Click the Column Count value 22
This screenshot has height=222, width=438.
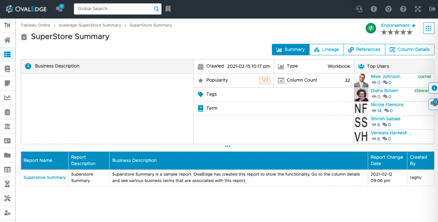click(x=347, y=80)
